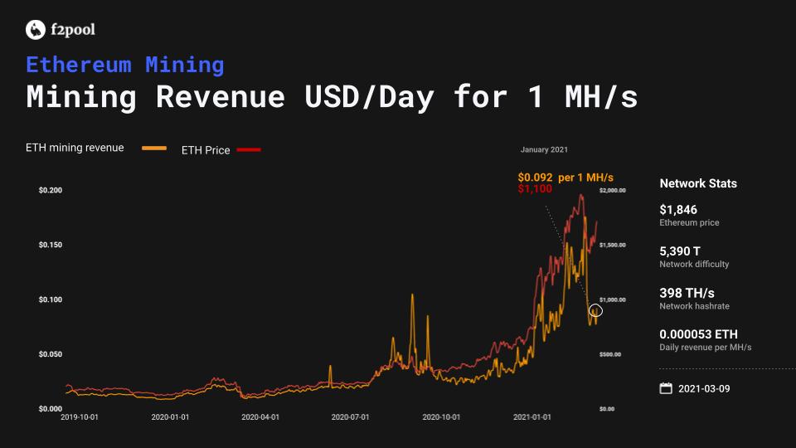Click the 398 TH/s hashrate value
The image size is (796, 448).
click(687, 293)
